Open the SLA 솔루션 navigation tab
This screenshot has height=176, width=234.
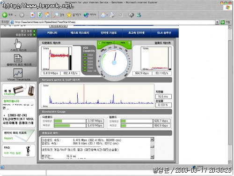[x=164, y=33]
